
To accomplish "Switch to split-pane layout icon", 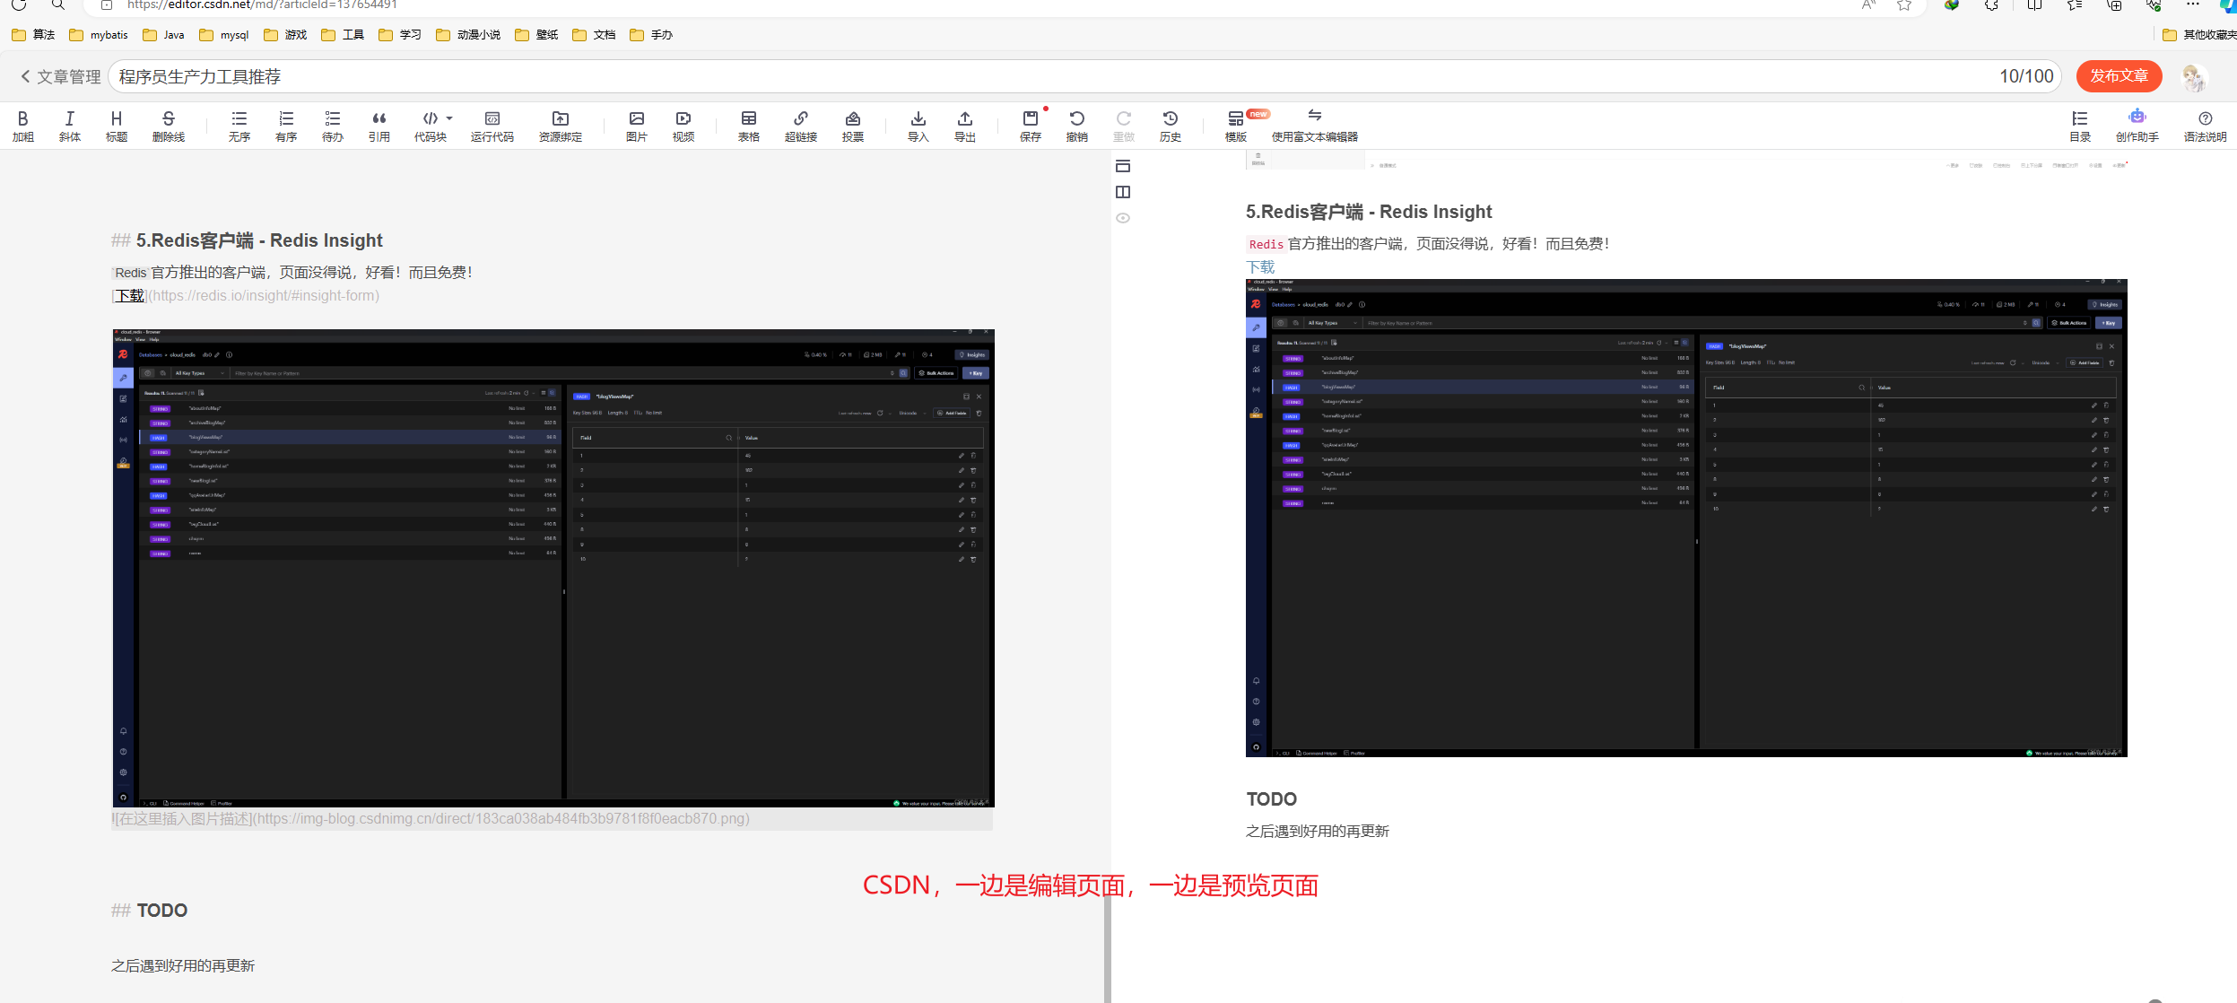I will tap(1123, 192).
